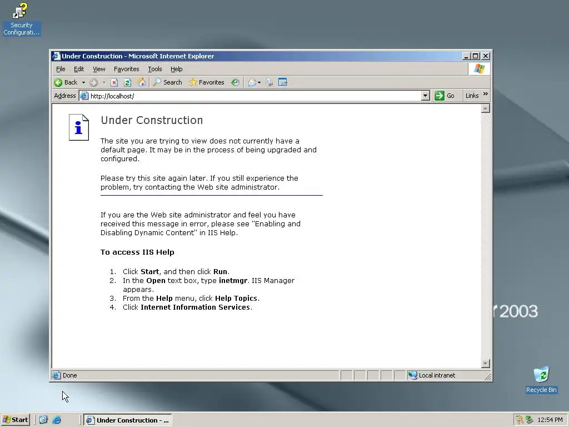Click the page icon in the address bar

(x=84, y=96)
